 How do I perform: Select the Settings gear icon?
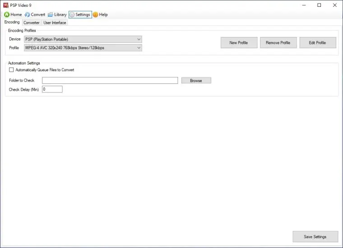coord(72,14)
